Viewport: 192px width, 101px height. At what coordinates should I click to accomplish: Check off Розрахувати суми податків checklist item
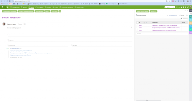coord(8,53)
